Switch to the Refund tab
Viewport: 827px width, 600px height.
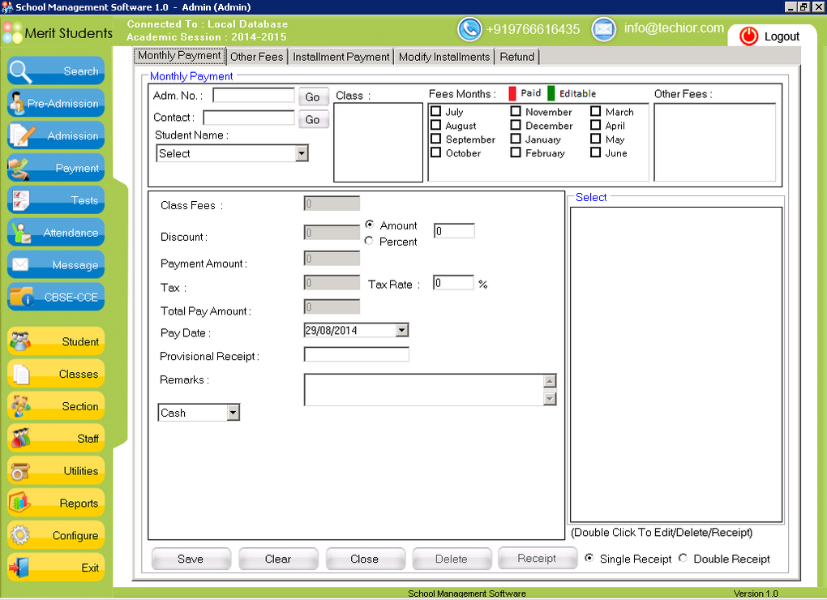tap(517, 57)
